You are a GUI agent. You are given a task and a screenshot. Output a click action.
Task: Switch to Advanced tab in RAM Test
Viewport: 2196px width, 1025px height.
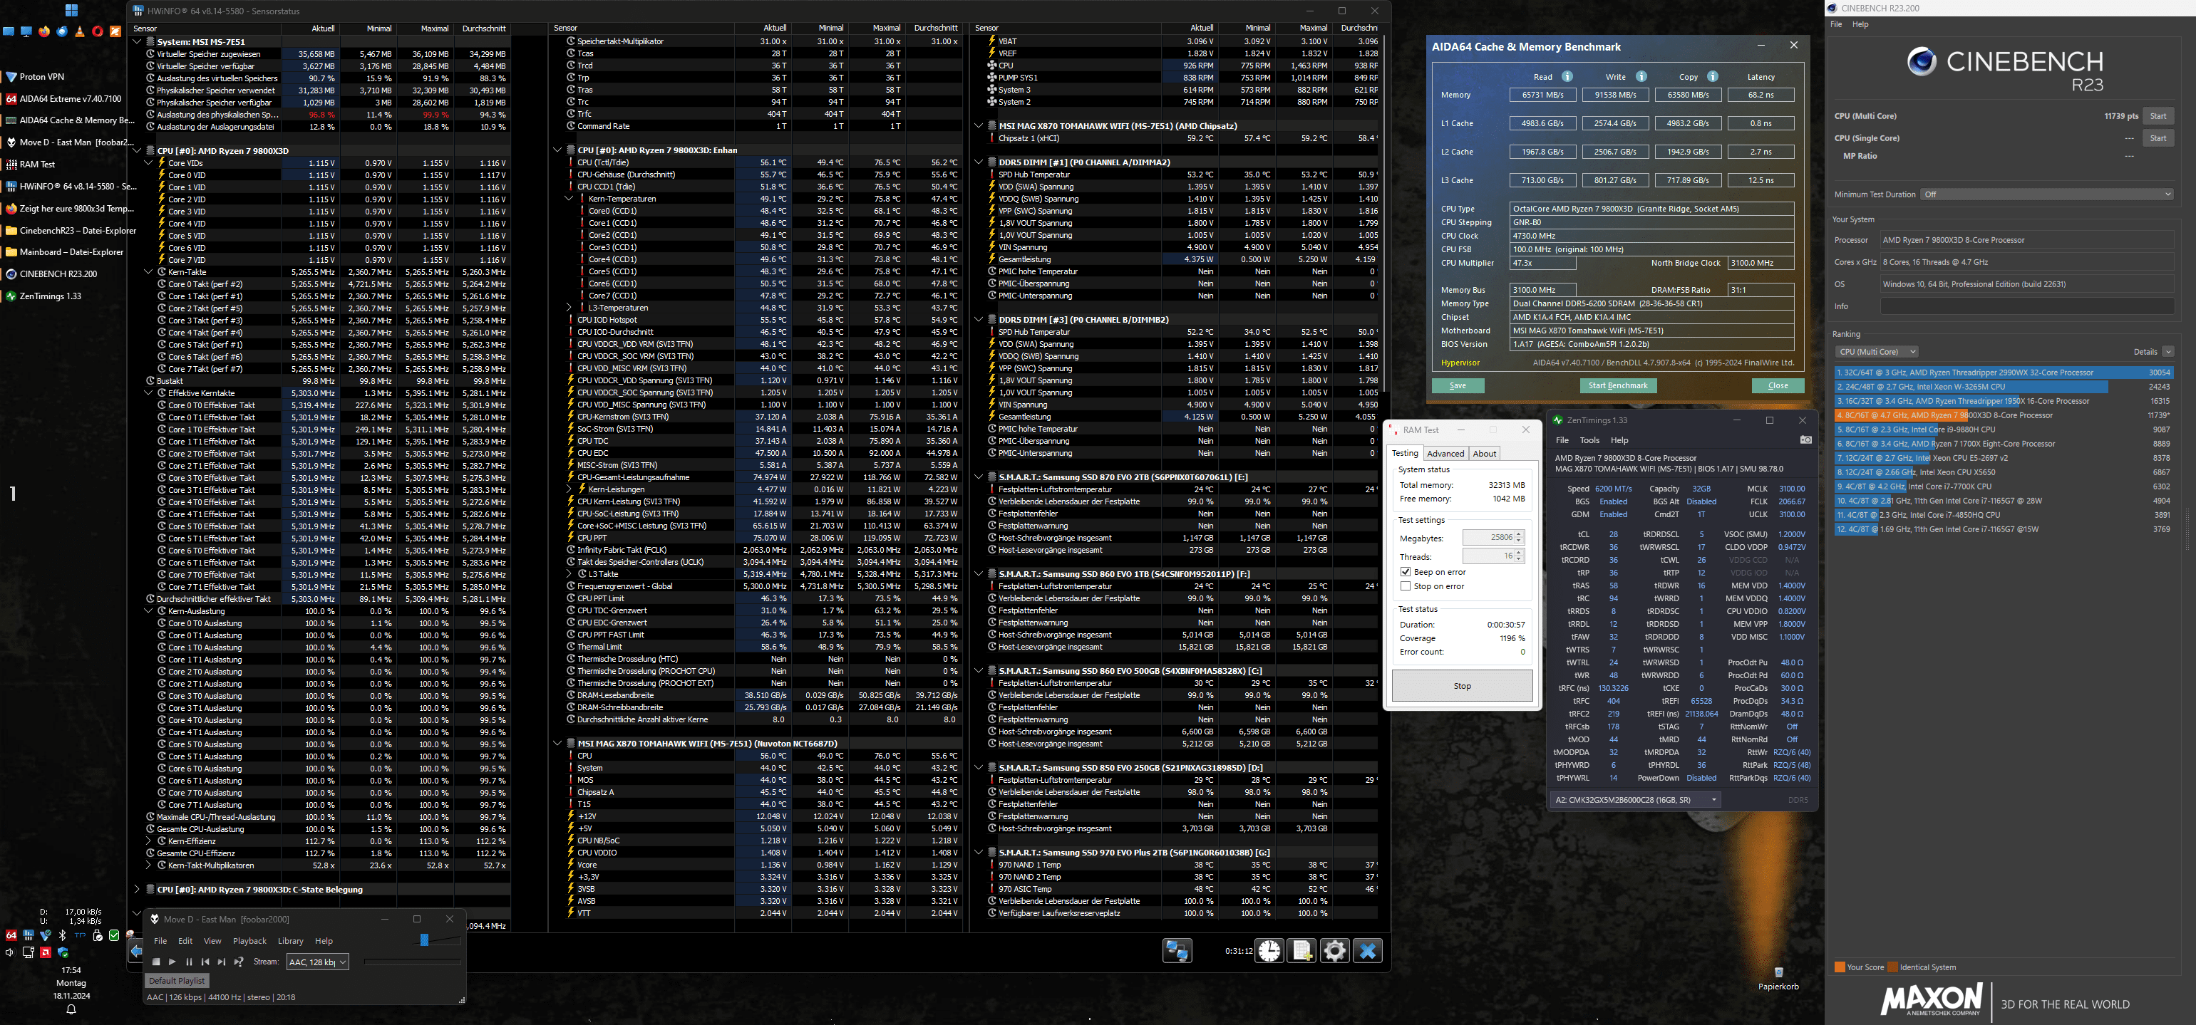(x=1445, y=453)
